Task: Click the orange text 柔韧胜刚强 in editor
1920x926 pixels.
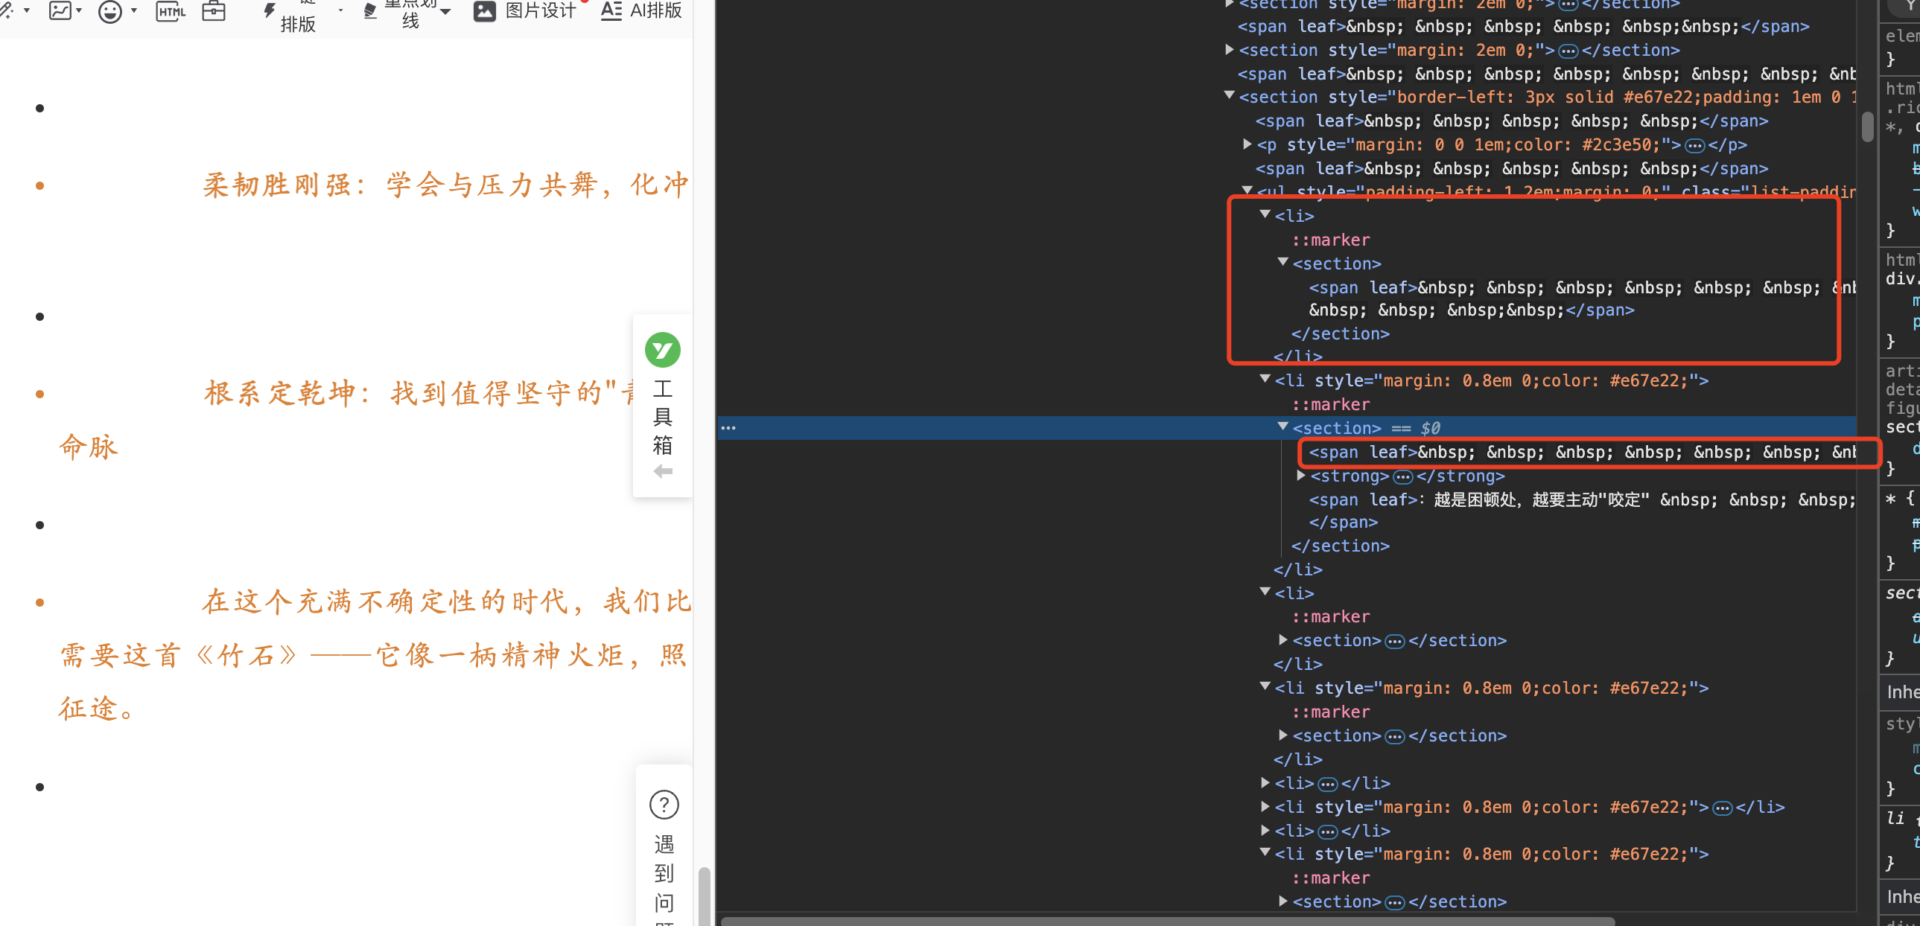Action: (x=276, y=185)
